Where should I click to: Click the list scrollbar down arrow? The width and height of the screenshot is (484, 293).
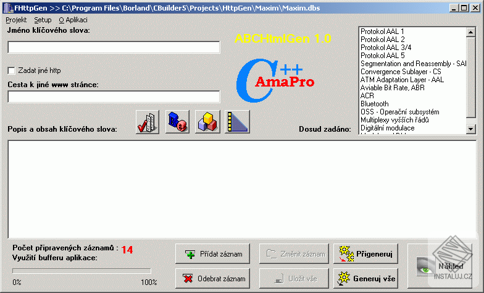point(470,129)
